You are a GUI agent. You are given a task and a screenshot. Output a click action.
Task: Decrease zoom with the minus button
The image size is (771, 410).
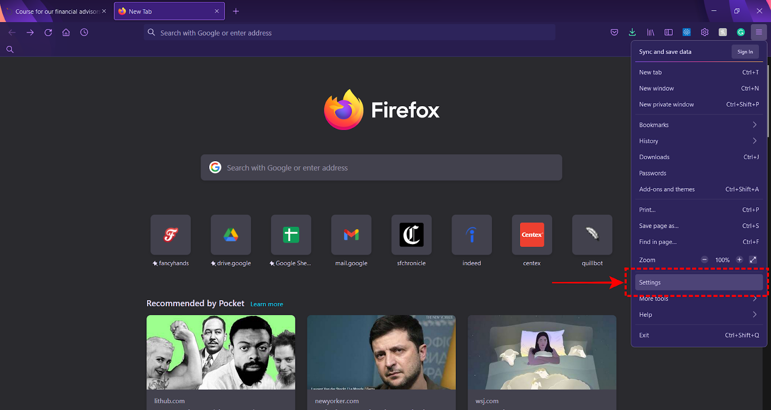(x=705, y=260)
